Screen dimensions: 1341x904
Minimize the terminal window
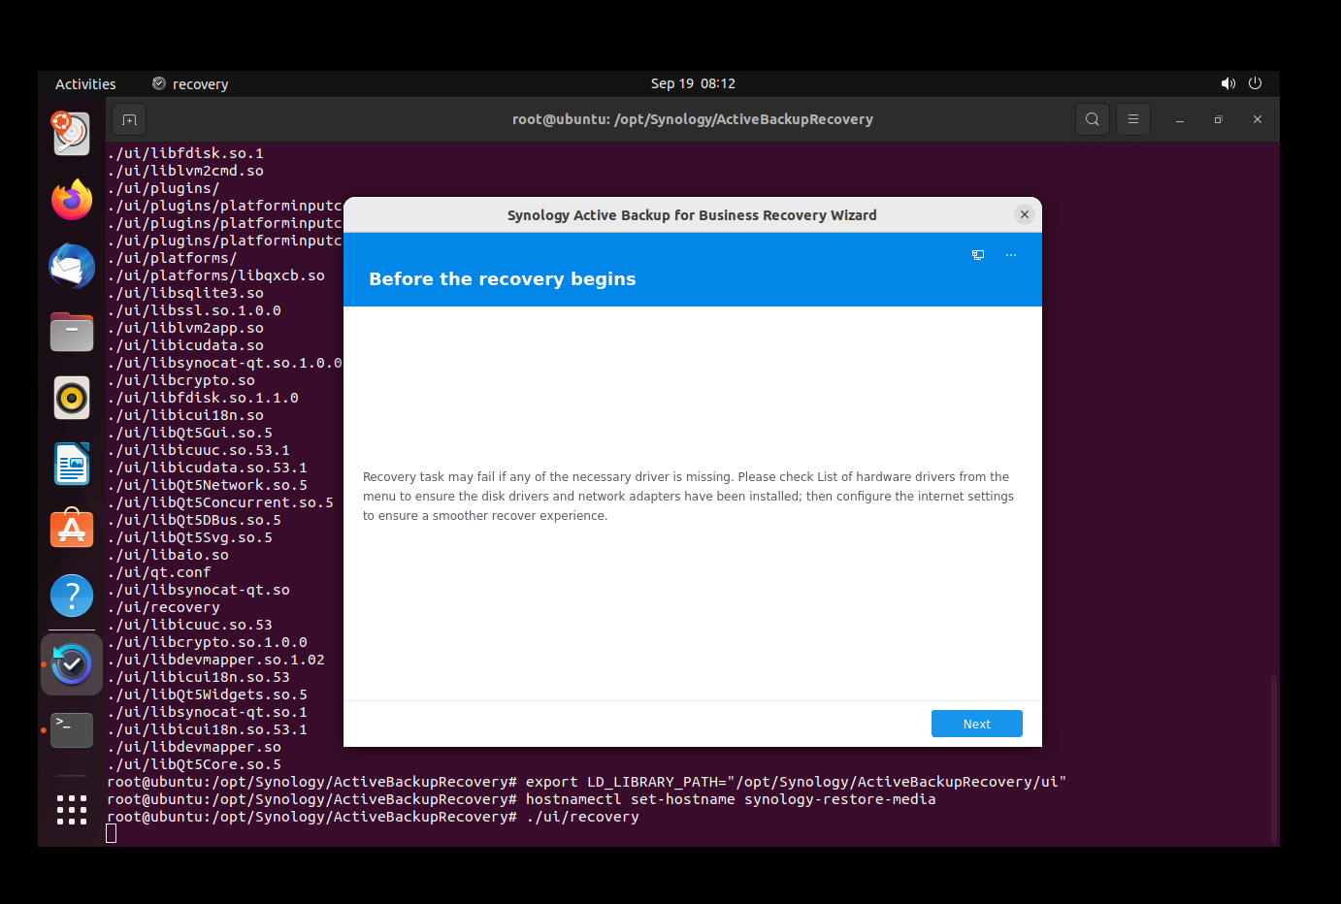point(1180,119)
